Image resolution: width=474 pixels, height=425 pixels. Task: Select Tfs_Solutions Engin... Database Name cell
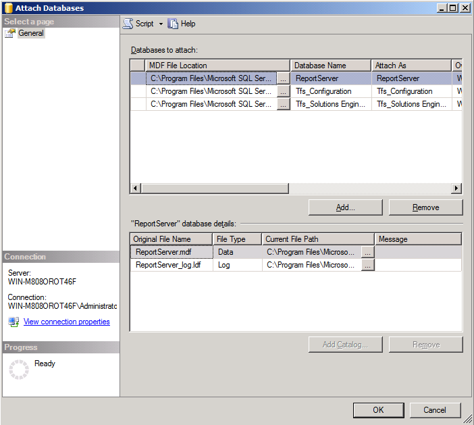(331, 104)
